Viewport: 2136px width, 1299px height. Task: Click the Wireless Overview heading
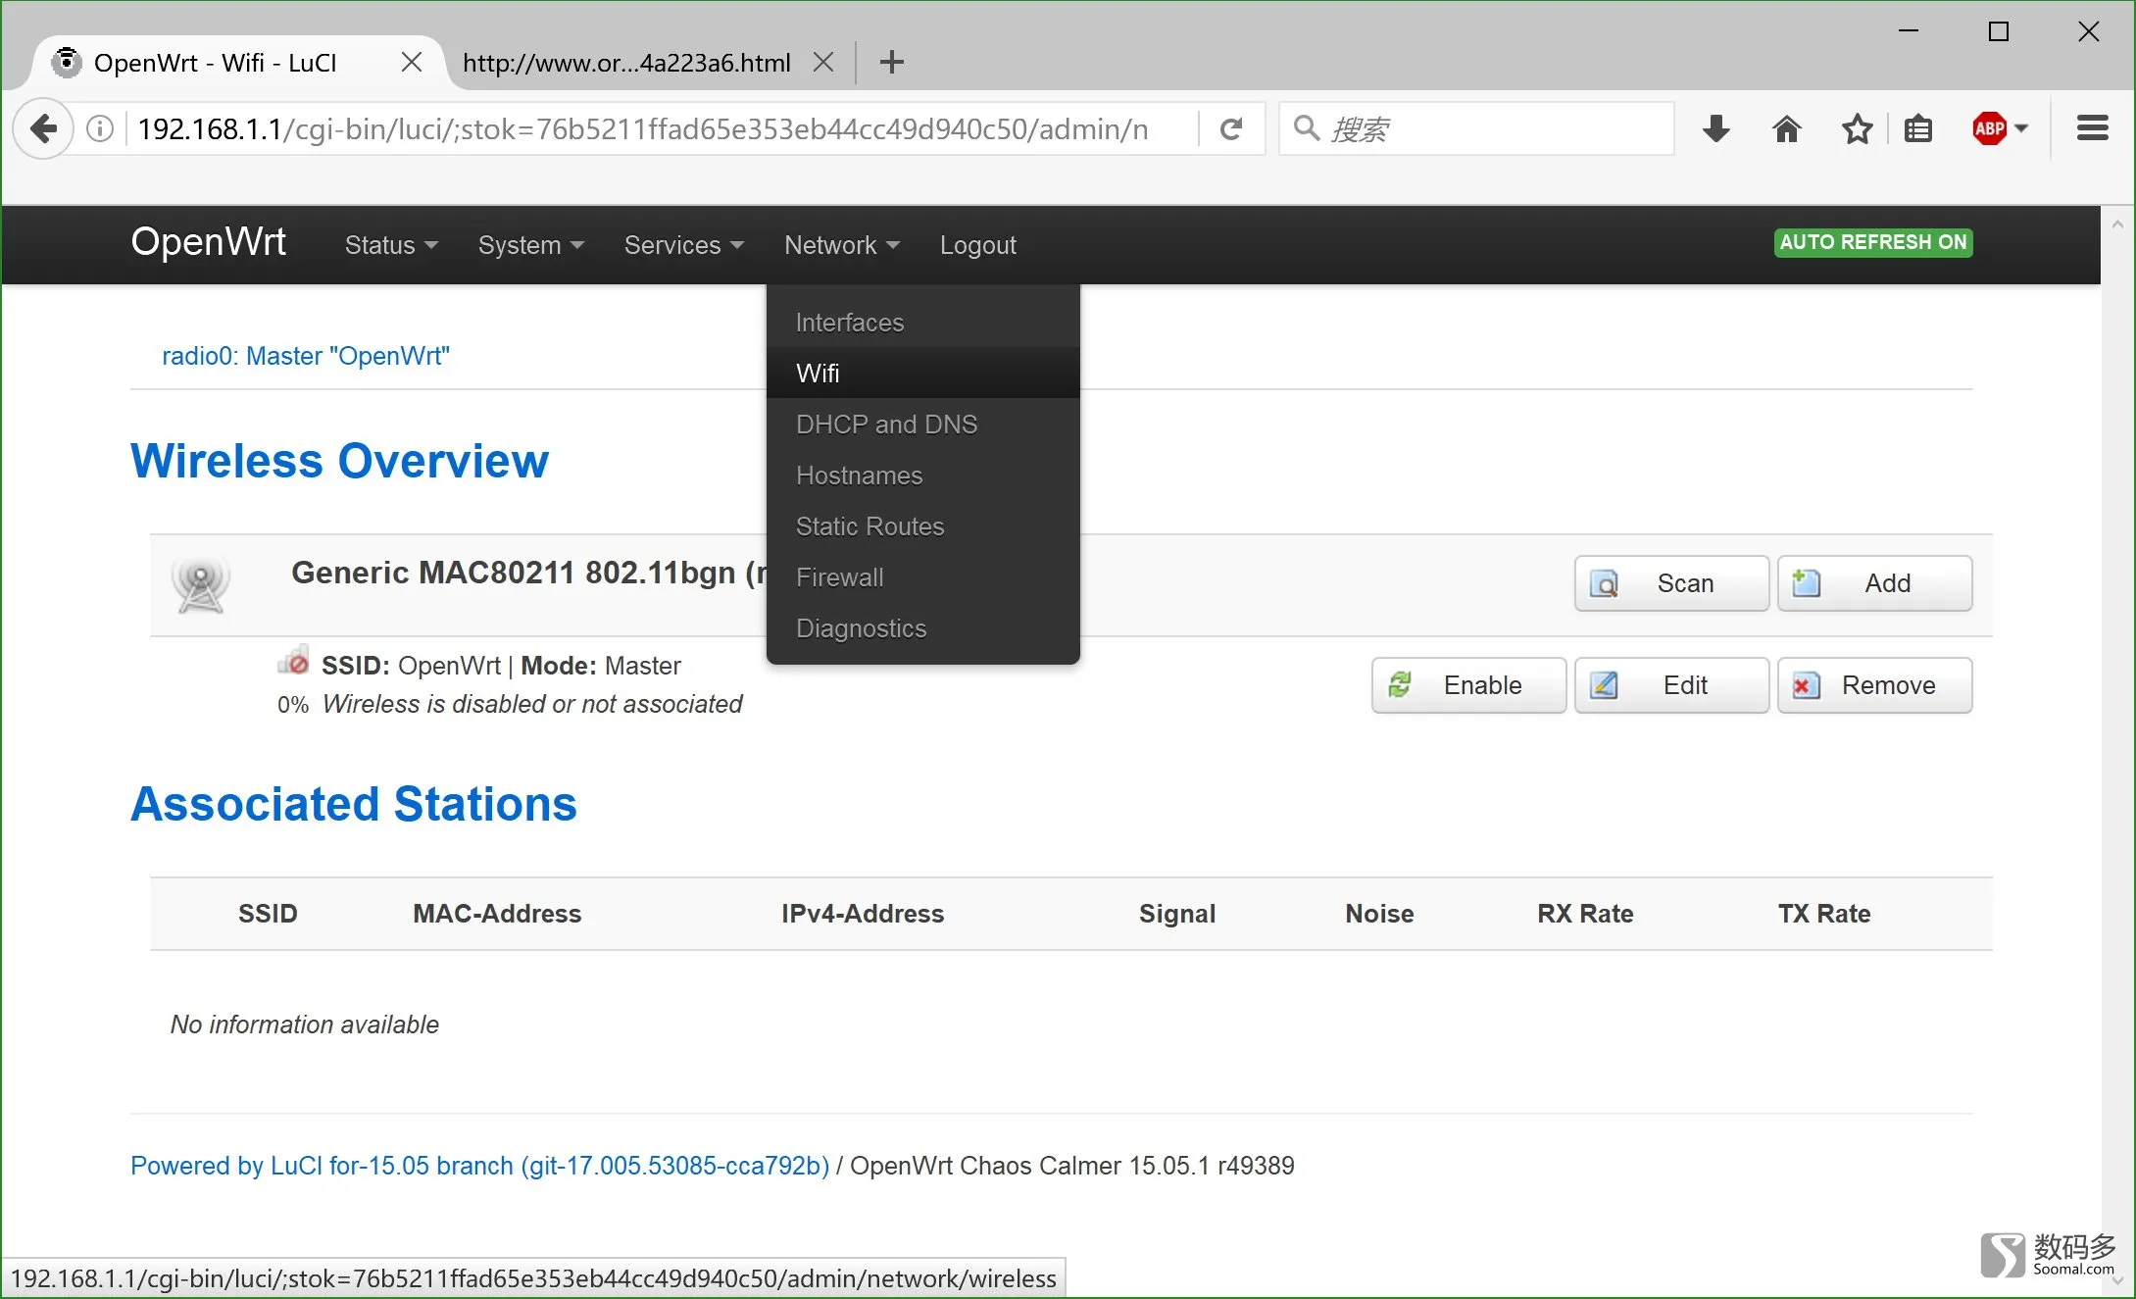click(339, 461)
